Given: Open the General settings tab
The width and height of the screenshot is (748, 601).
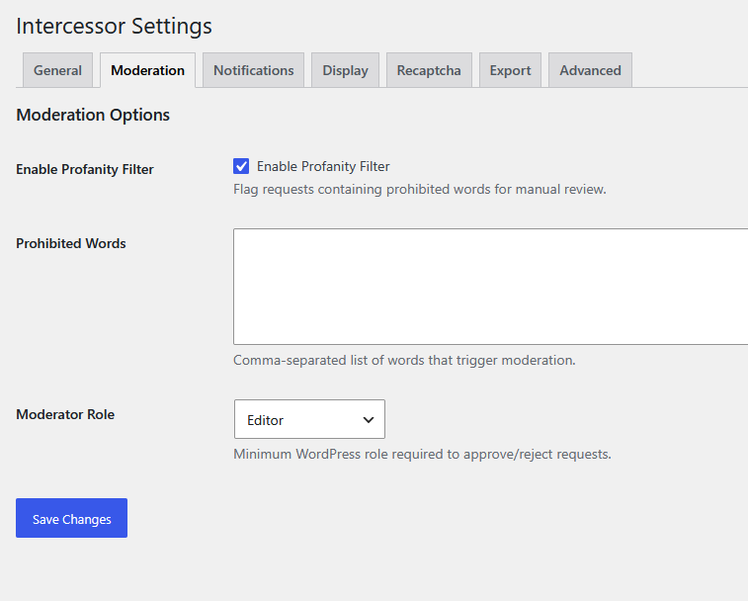Looking at the screenshot, I should pos(57,70).
